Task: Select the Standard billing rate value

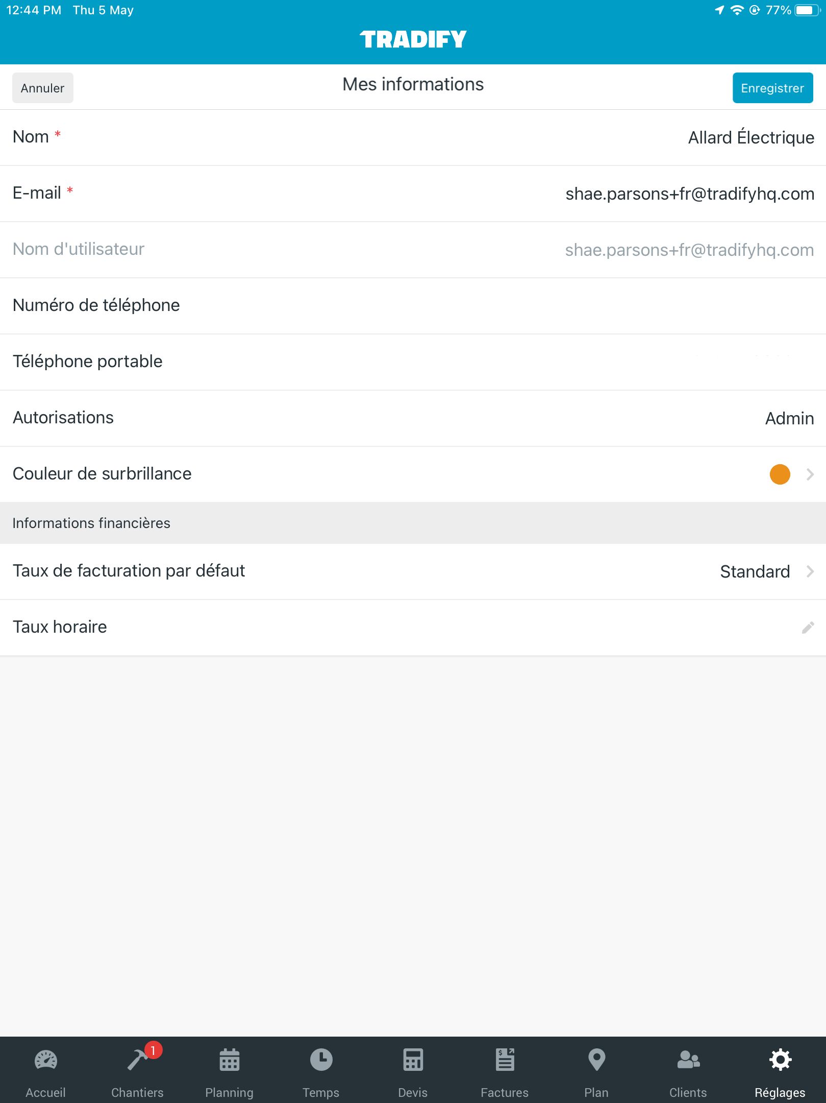Action: coord(755,571)
